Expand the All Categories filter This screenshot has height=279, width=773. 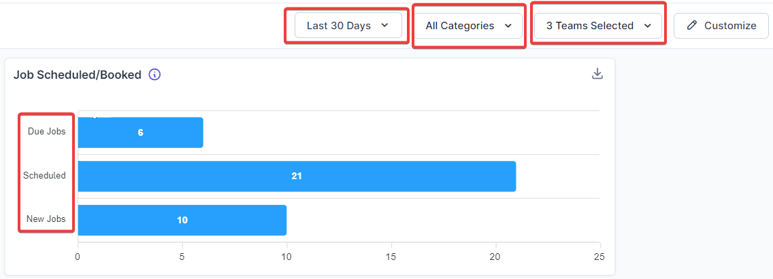tap(468, 26)
